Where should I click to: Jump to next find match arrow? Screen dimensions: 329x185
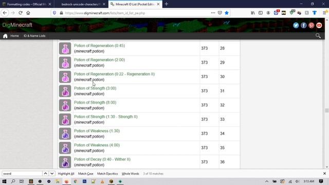[x=52, y=174]
